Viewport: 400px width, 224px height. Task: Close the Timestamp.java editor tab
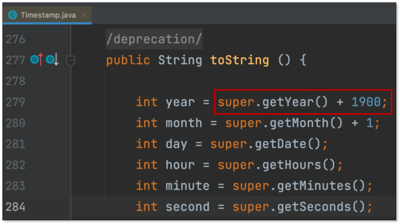click(84, 15)
